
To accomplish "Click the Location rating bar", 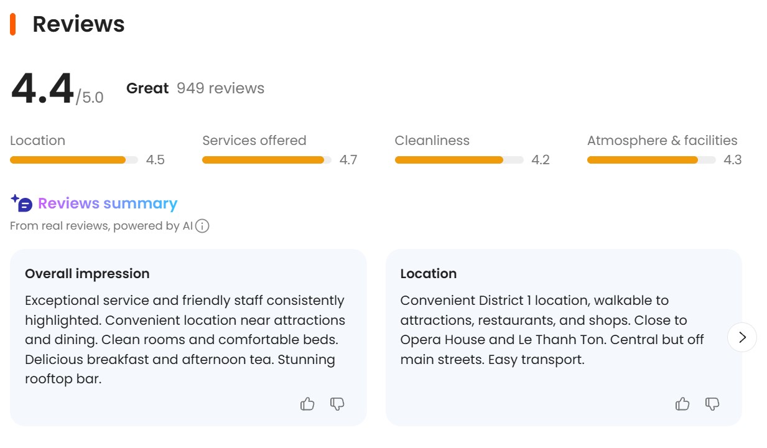I will [73, 160].
